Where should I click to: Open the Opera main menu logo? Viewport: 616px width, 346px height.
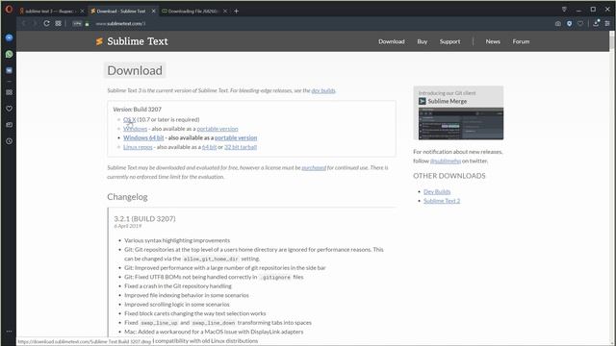(x=9, y=10)
